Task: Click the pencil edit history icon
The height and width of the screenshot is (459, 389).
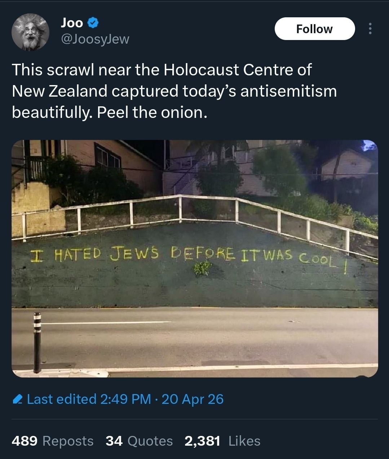Action: click(x=17, y=399)
